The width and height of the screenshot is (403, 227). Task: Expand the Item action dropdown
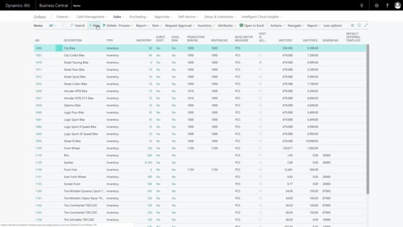[x=157, y=25]
